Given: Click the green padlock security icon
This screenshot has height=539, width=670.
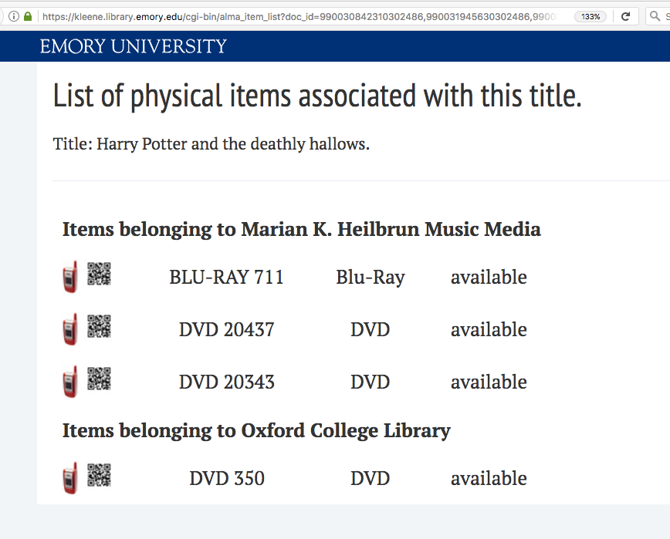Looking at the screenshot, I should [28, 17].
